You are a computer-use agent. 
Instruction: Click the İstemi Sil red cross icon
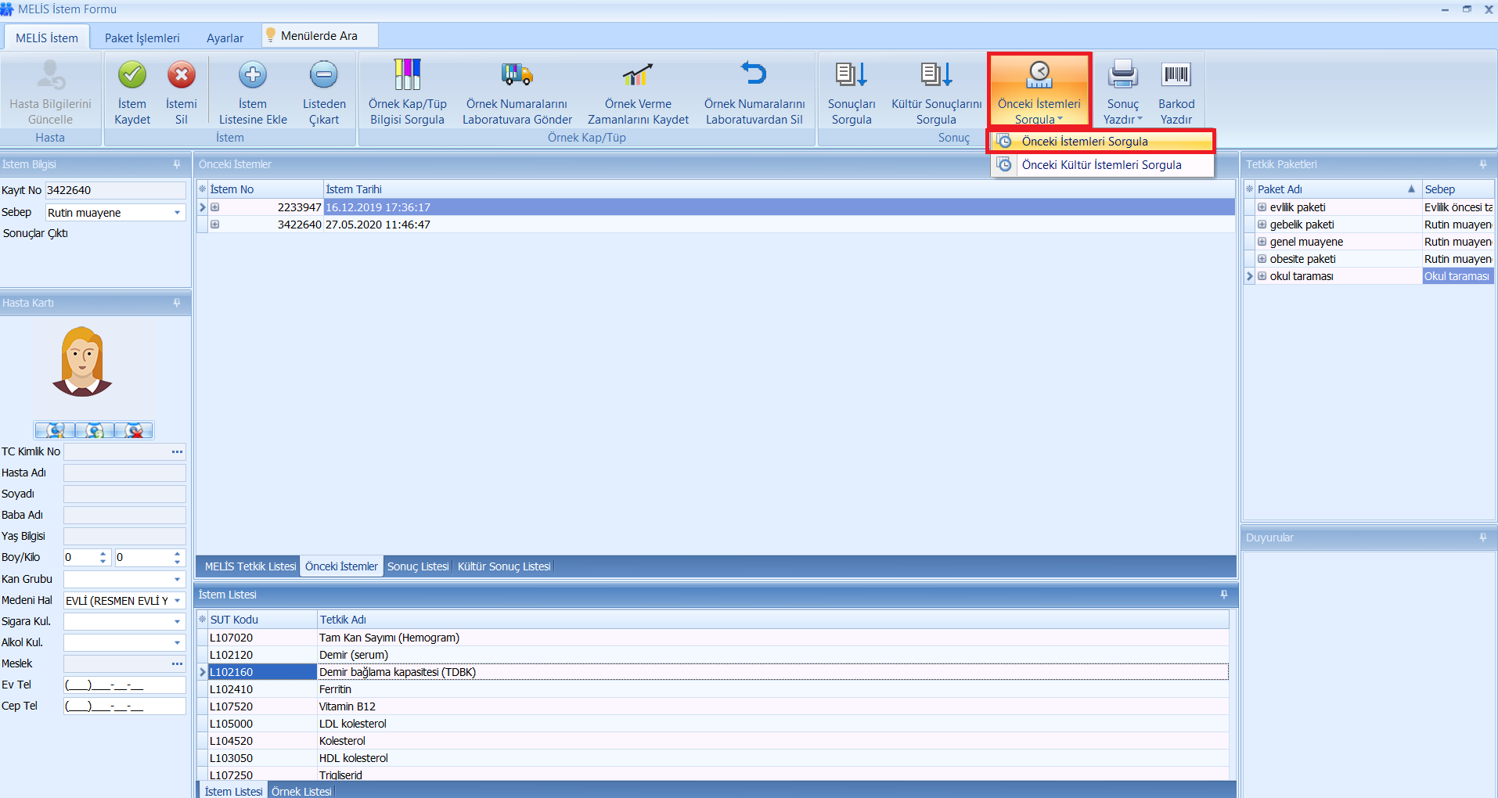click(182, 75)
